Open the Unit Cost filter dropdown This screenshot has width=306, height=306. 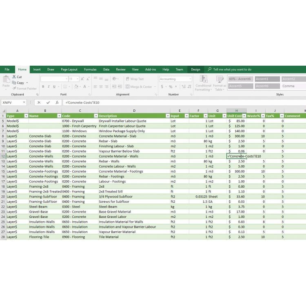(244, 116)
